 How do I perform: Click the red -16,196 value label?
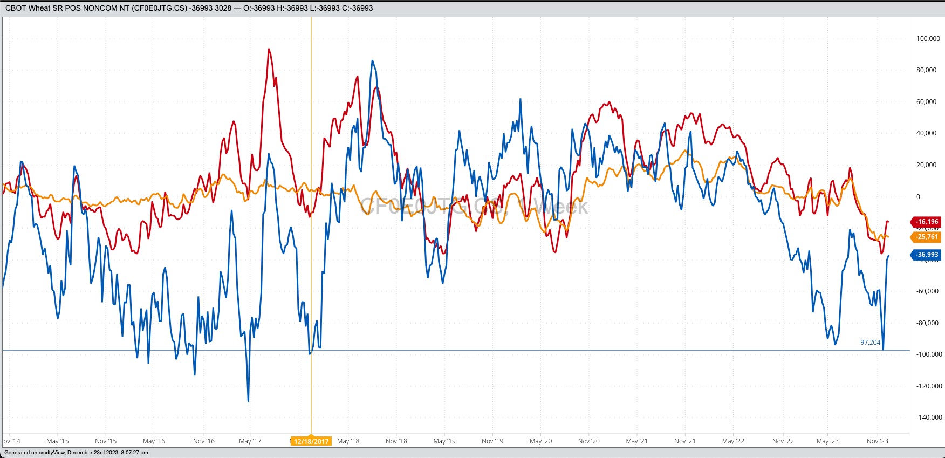pos(927,222)
